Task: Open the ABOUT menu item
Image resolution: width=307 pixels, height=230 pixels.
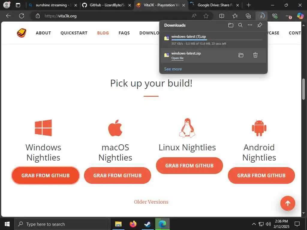Action: (x=43, y=33)
